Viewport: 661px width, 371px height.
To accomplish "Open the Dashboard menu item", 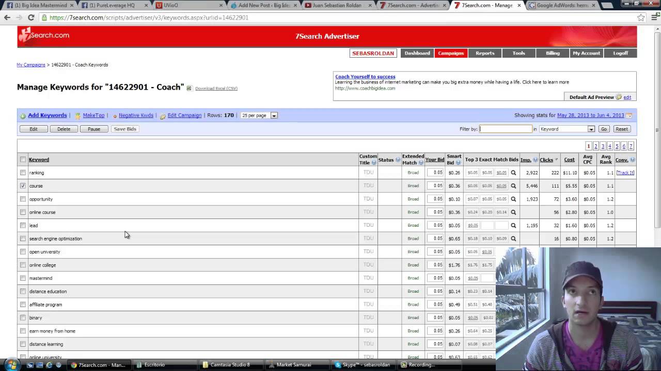I will [x=417, y=53].
